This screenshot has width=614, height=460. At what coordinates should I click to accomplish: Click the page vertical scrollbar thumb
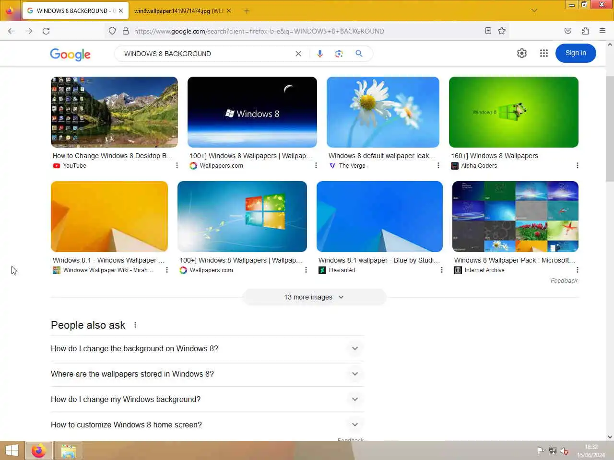pos(610,129)
